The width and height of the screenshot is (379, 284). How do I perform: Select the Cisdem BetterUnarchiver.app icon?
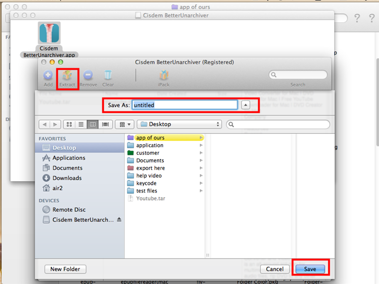coord(49,33)
